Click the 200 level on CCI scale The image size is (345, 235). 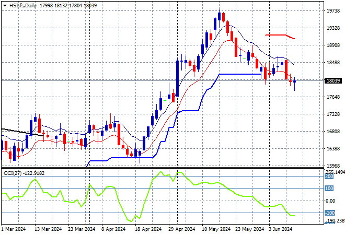[x=329, y=177]
